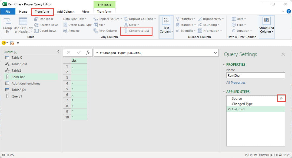Click the Convert to List button
Image resolution: width=292 pixels, height=158 pixels.
pyautogui.click(x=137, y=31)
